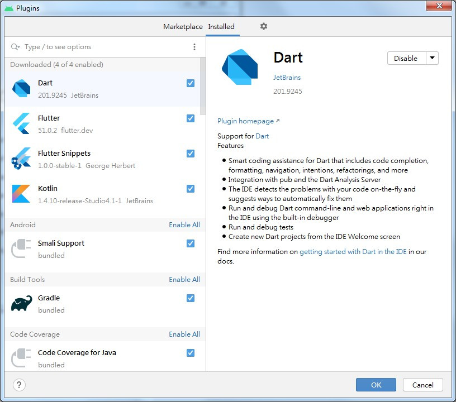Click version 201.9245 in details panel

click(x=288, y=92)
